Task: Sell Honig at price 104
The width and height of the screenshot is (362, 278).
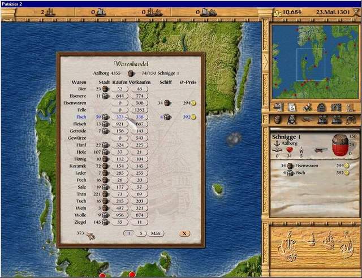Action: pos(140,159)
